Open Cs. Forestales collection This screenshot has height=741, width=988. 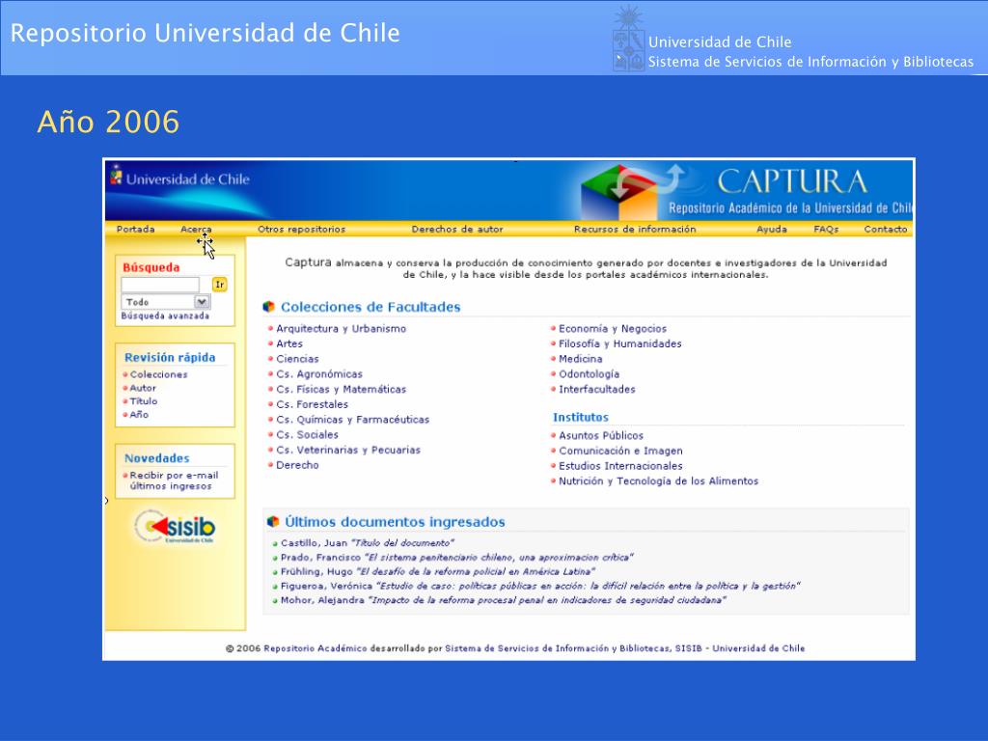(x=312, y=404)
